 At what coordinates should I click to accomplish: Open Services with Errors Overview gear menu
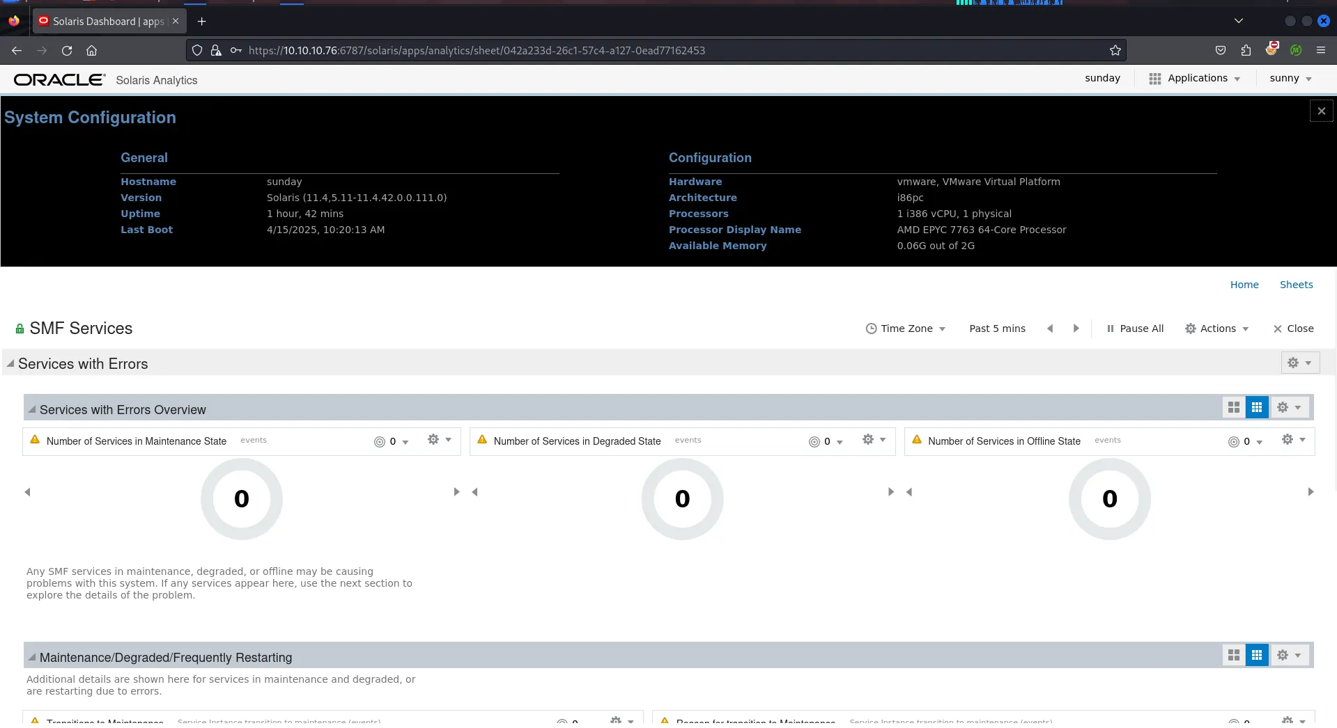1290,407
